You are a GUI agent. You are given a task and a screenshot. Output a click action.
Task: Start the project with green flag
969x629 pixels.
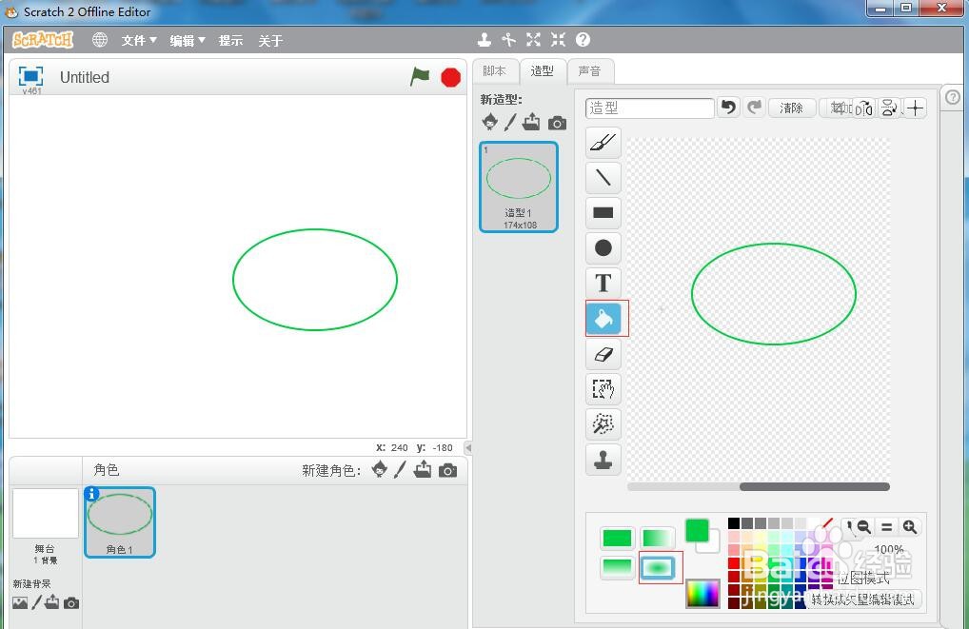coord(420,77)
